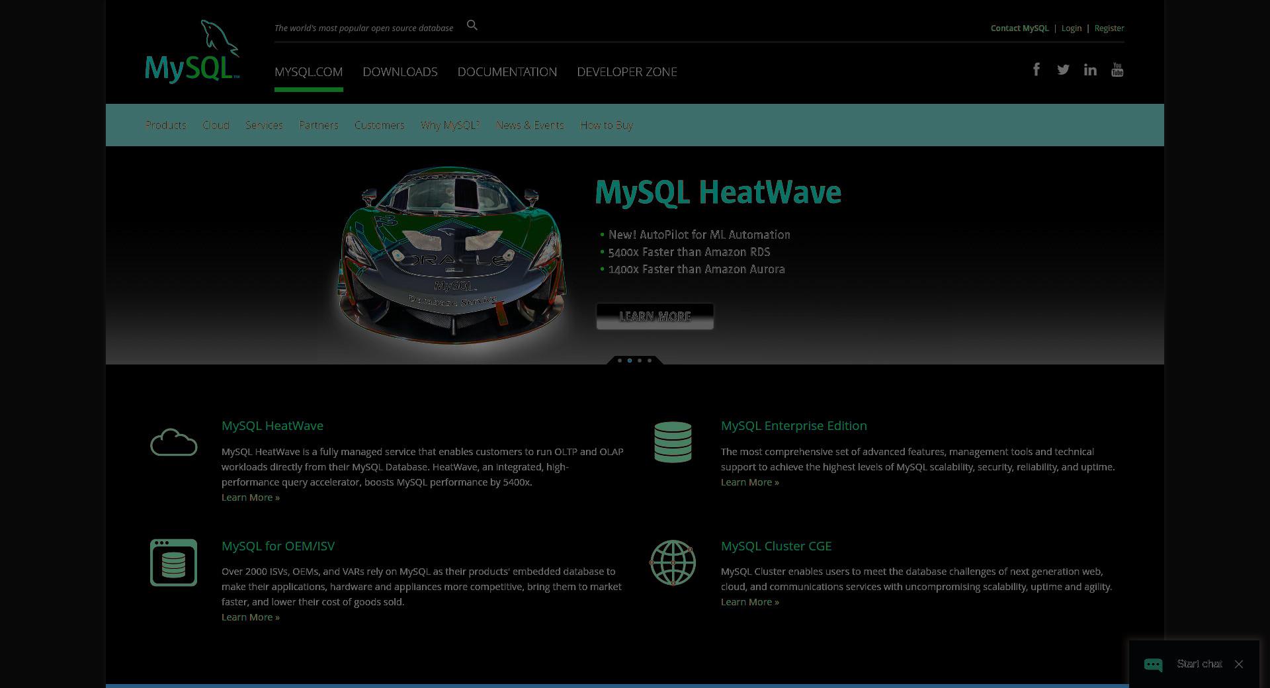Click the LEARN MORE banner button

click(655, 316)
